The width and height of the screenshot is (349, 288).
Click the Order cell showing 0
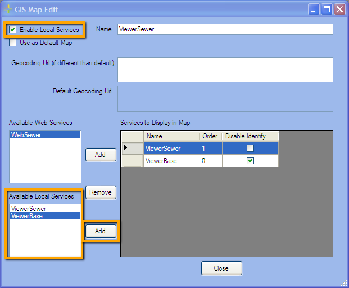click(x=211, y=161)
